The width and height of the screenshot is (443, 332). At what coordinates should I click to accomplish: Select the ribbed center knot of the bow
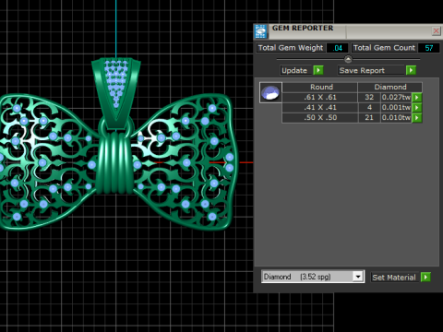point(114,162)
